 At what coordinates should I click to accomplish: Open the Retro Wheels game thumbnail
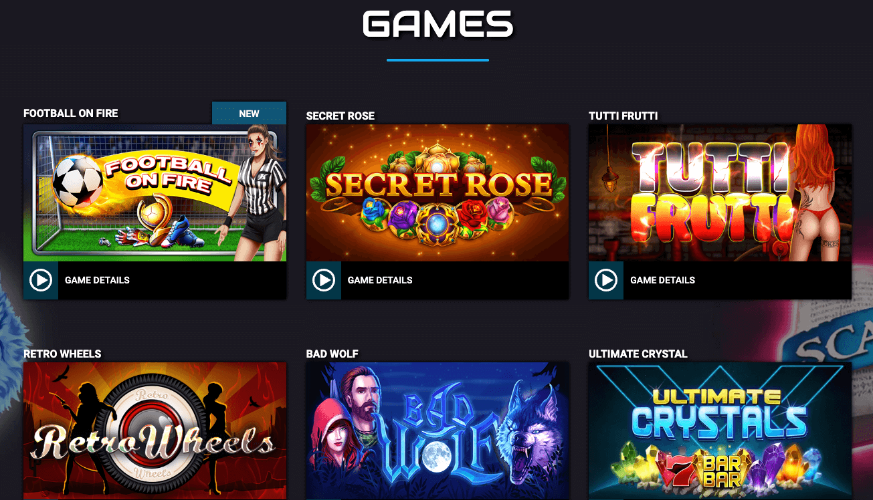click(x=155, y=431)
